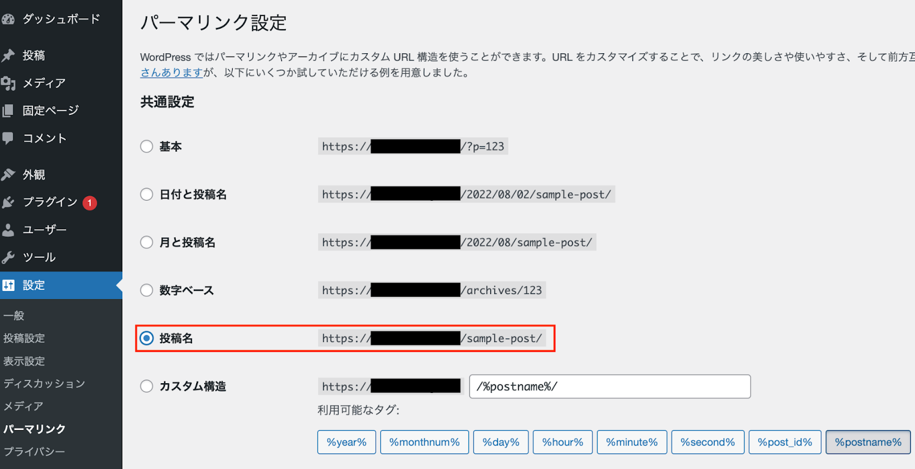Open ダッシュボード in the sidebar
Screen dimensions: 915x469
coord(61,19)
